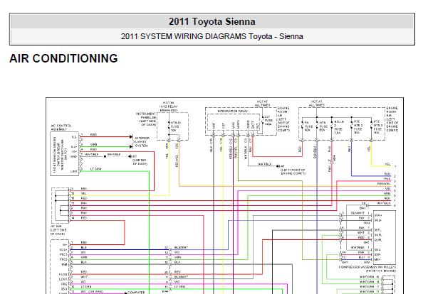Screen dimensions: 428x294
Task: Click the vertical "BLK C10" wire label
Action: [x=211, y=146]
